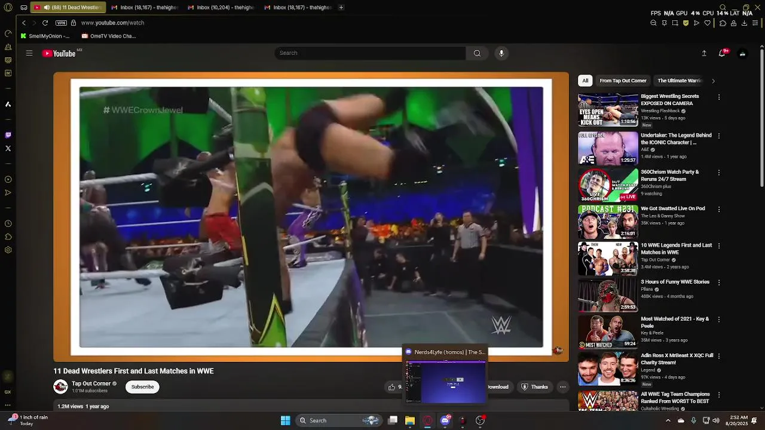Submit the YouTube search with the magnifier
The image size is (765, 430).
pos(477,53)
